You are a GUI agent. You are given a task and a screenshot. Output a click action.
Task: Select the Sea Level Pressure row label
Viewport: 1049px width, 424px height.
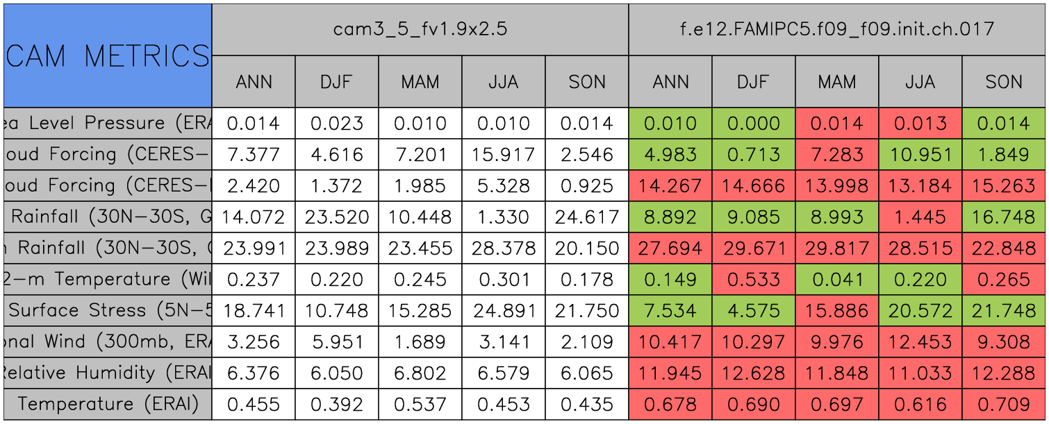[x=108, y=124]
